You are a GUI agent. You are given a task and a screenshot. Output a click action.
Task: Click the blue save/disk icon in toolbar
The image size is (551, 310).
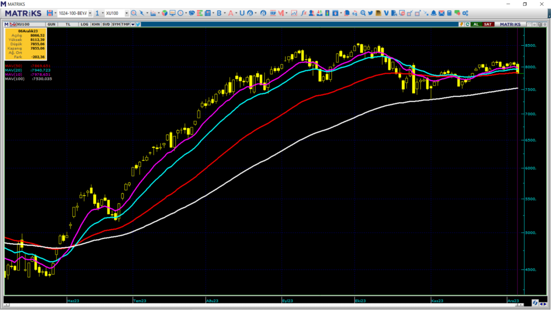50,13
